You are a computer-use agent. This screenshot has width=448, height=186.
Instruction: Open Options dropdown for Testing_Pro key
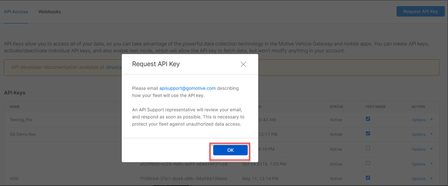pyautogui.click(x=419, y=120)
